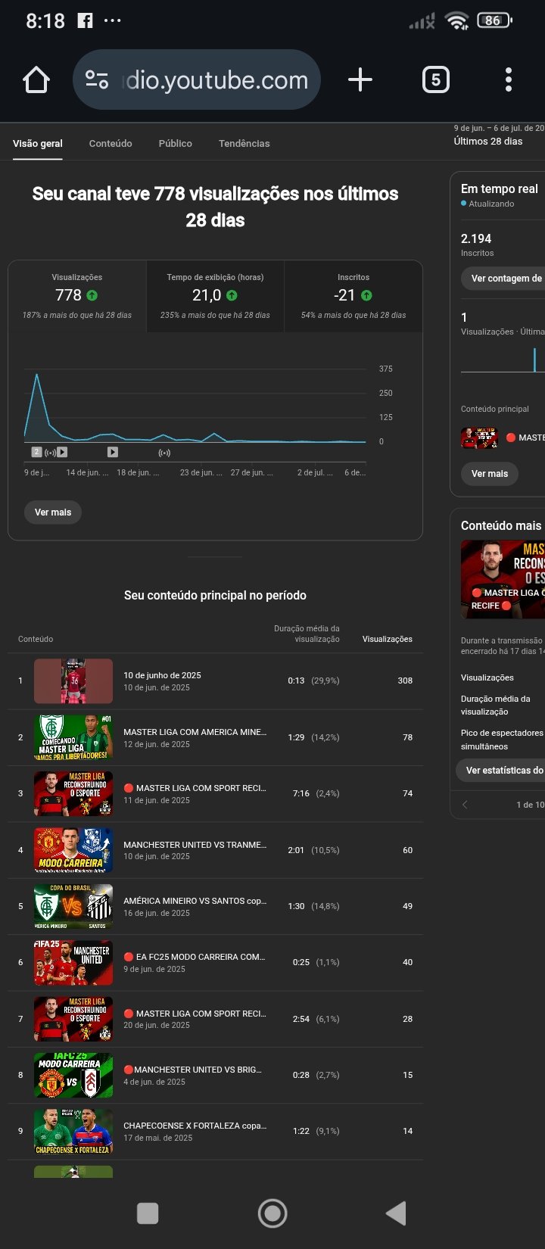
Task: Click the Ver mais button under the chart
Action: tap(53, 512)
